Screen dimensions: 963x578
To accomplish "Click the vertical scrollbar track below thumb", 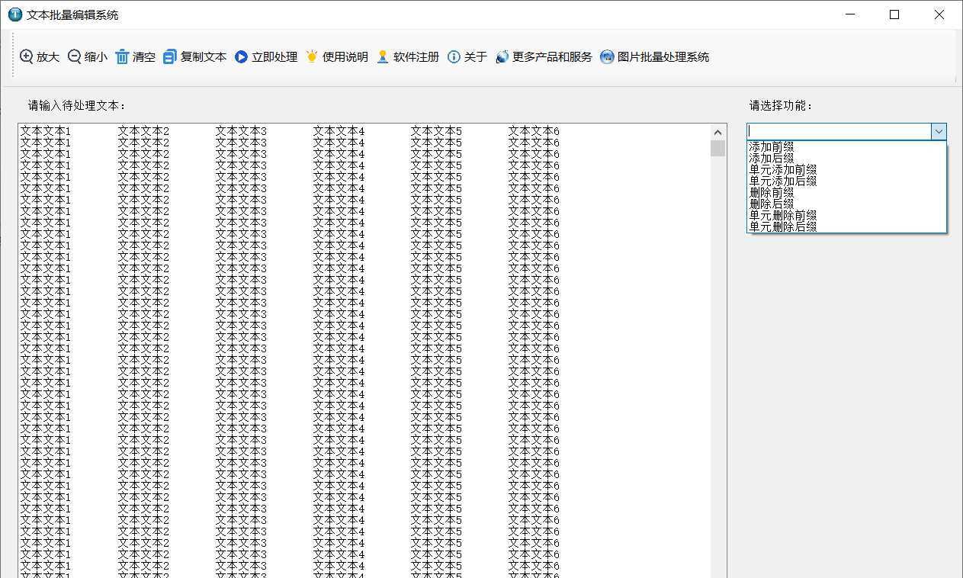I will point(717,366).
